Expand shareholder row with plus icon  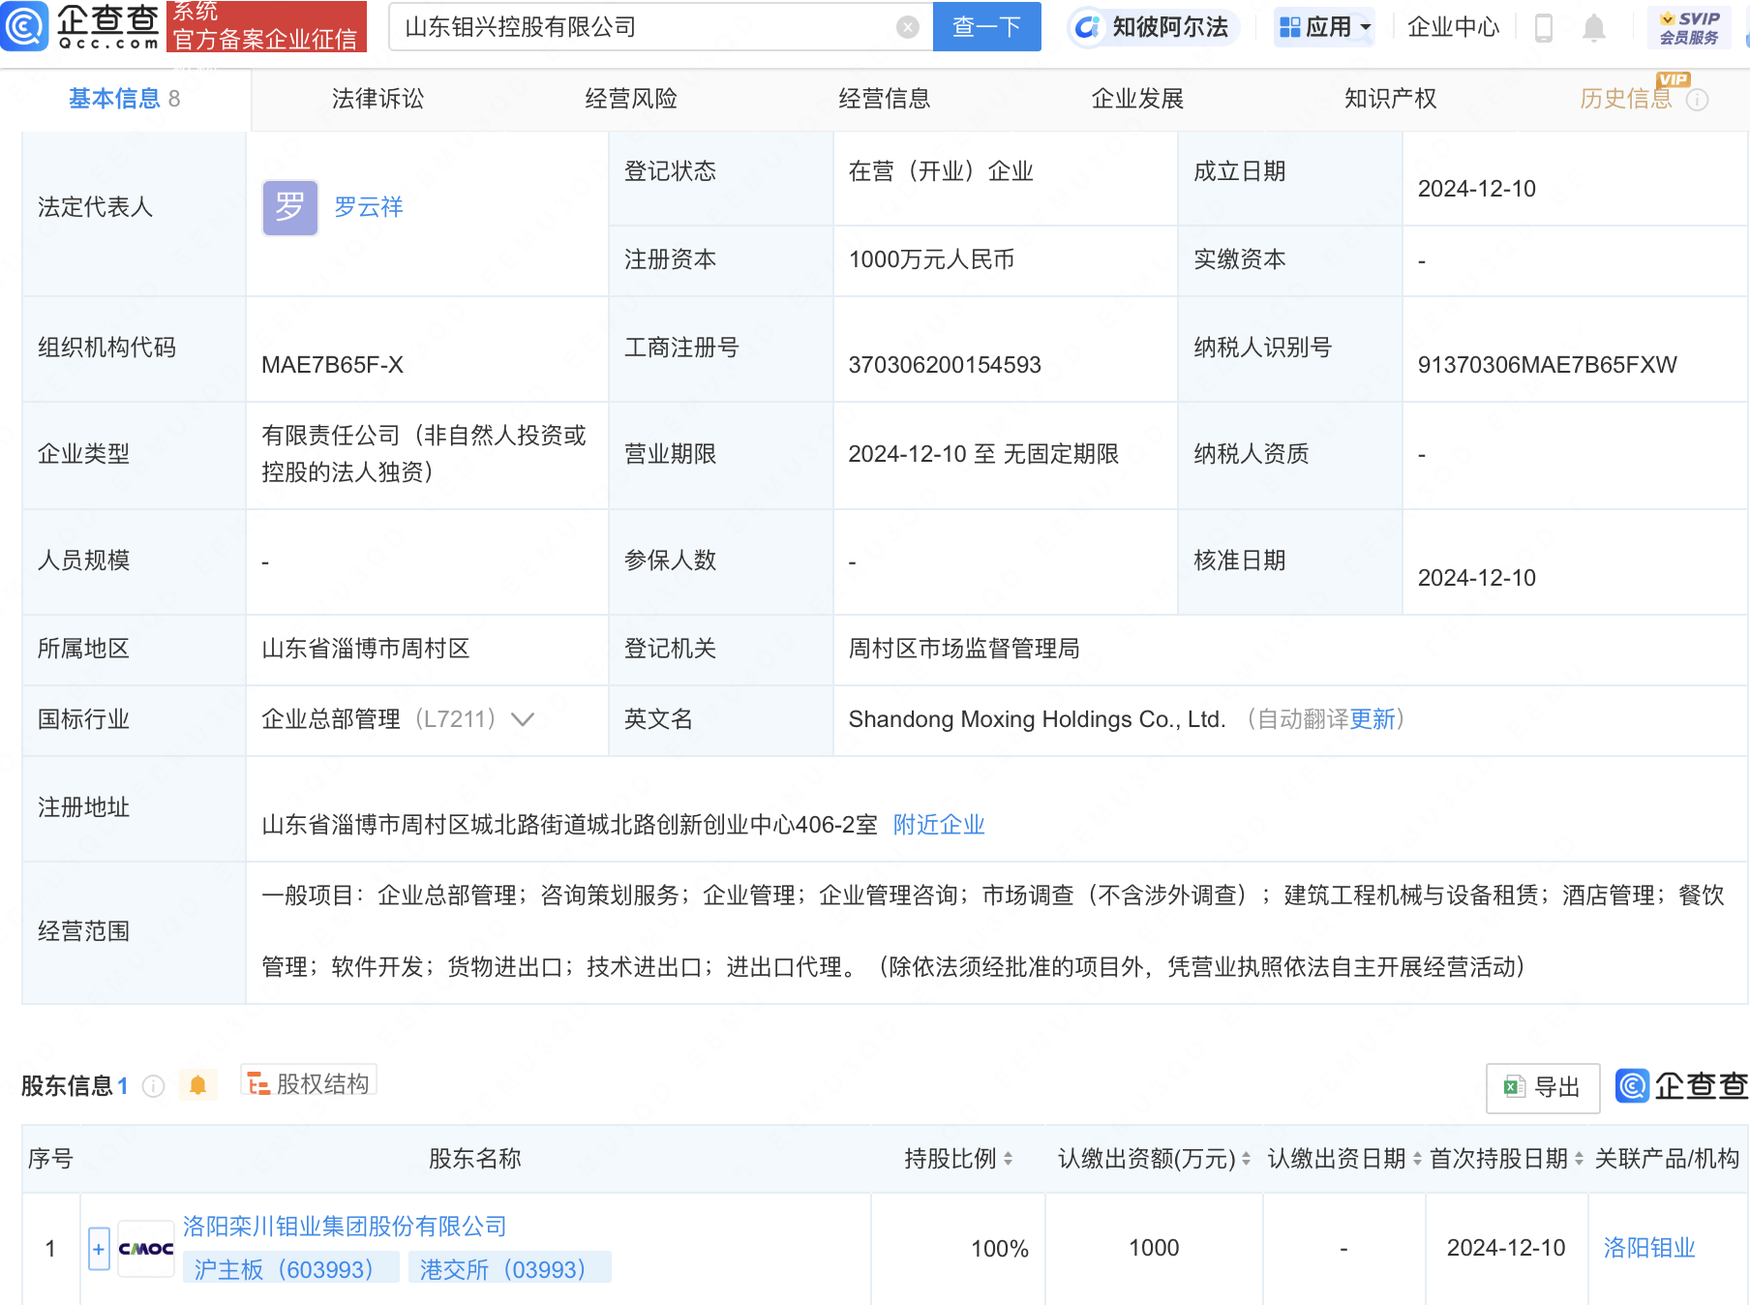pos(99,1249)
